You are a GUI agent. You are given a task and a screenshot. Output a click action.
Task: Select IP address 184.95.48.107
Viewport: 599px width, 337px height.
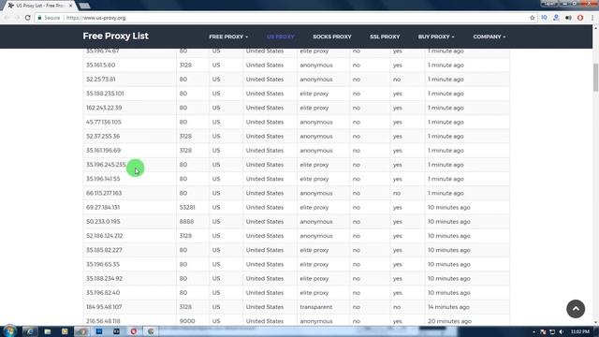(104, 307)
